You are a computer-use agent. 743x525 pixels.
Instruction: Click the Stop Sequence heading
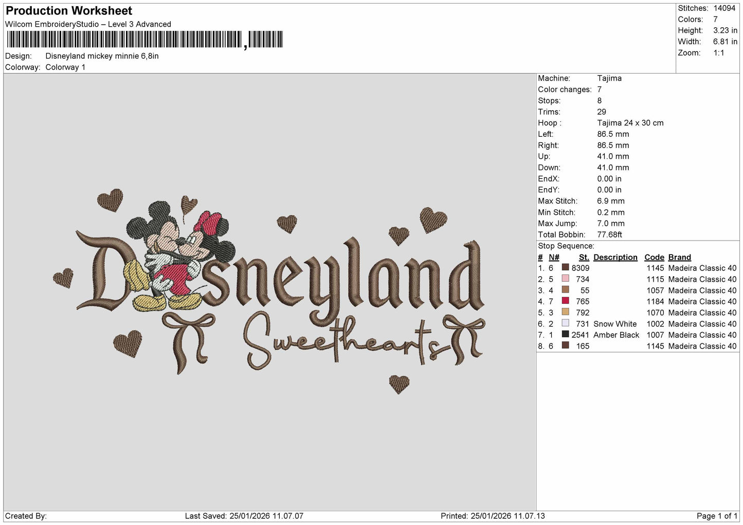[566, 246]
